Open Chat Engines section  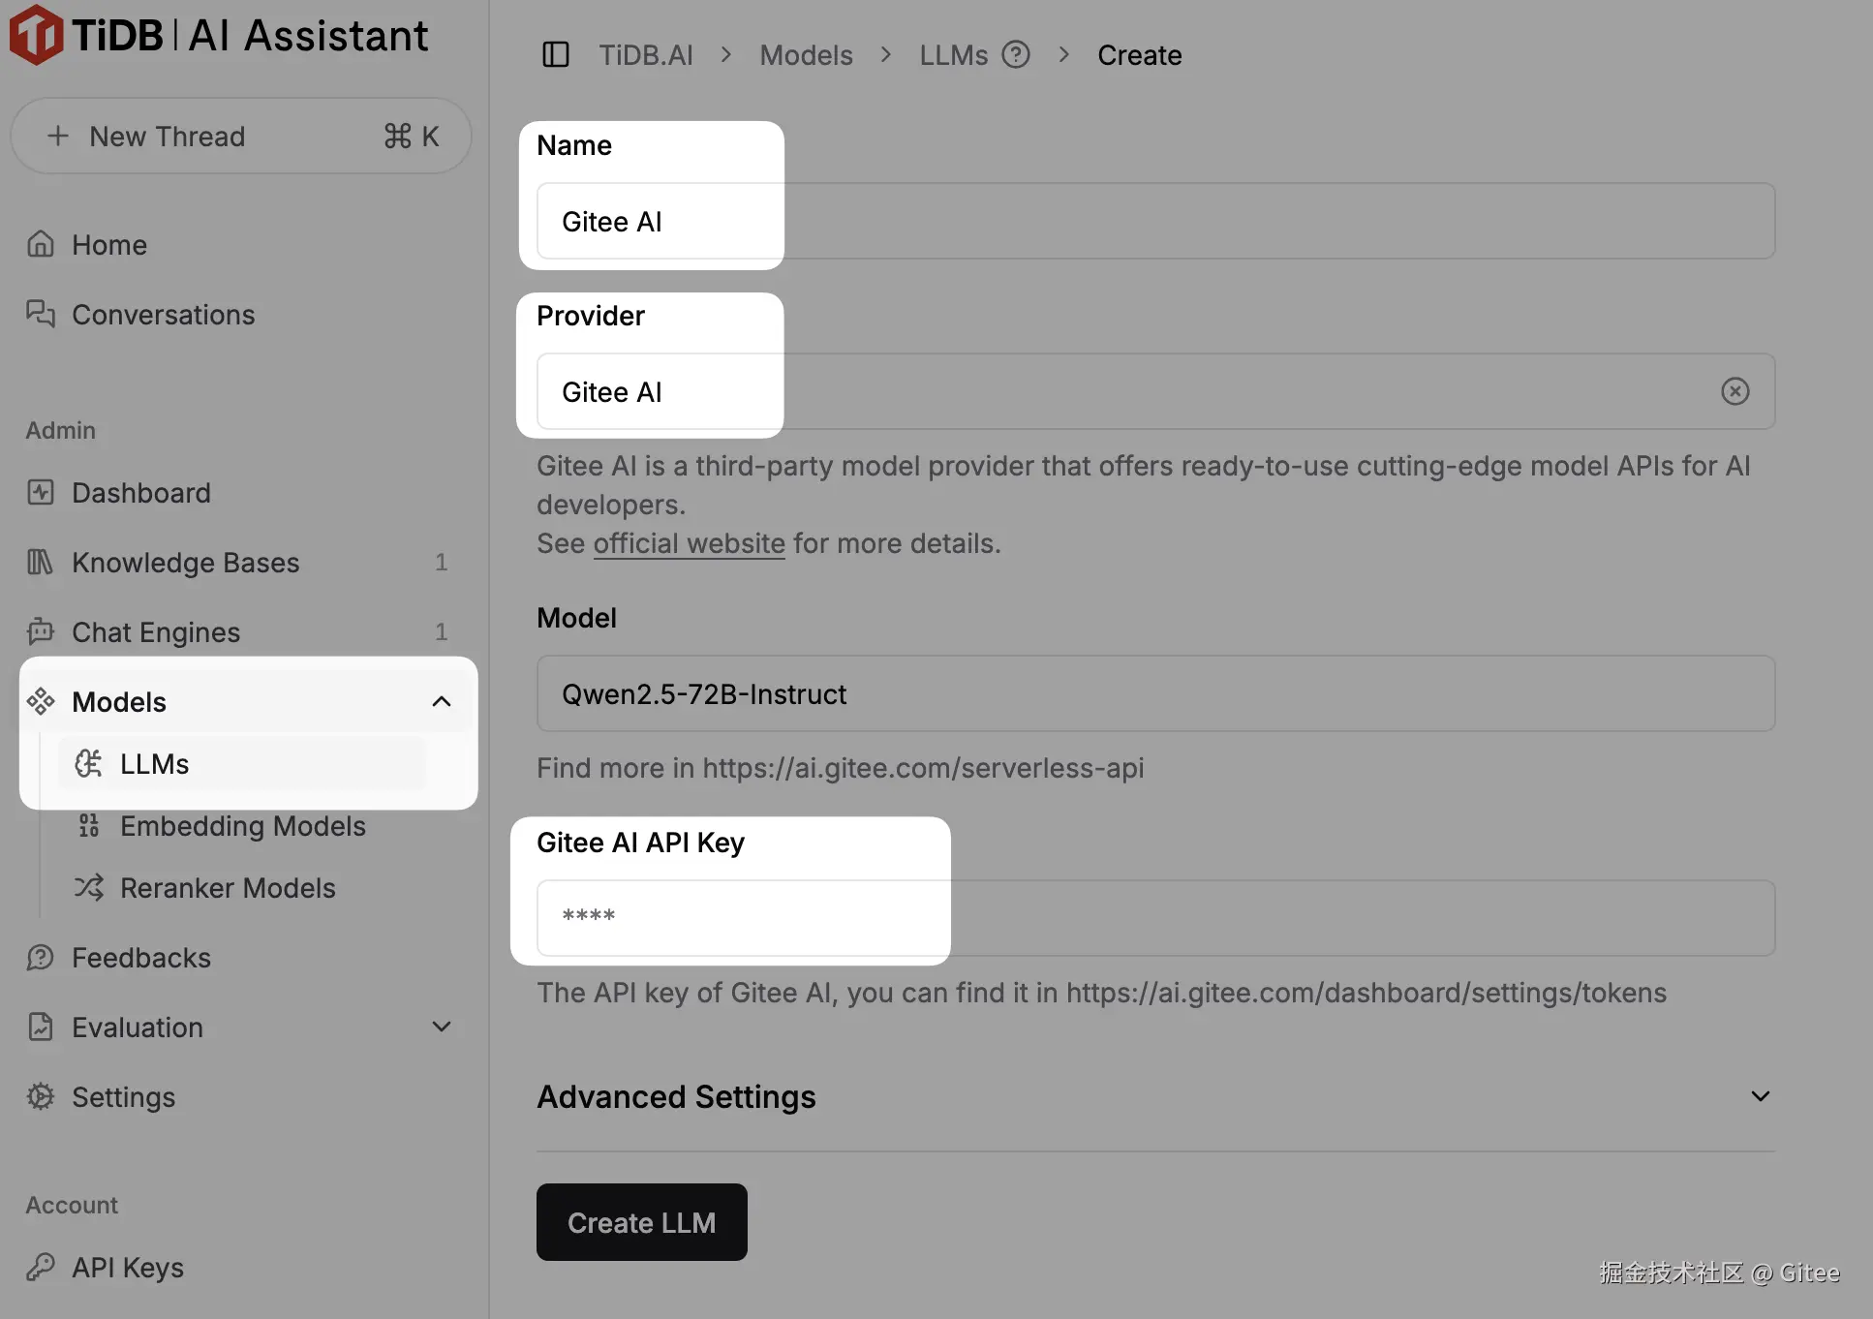pos(155,632)
